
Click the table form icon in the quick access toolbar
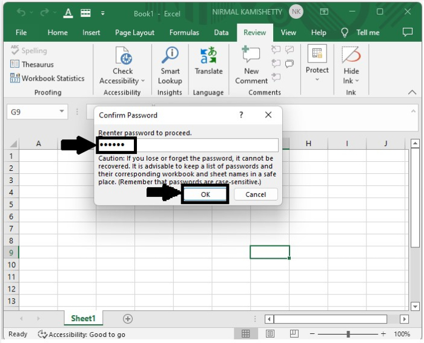[x=85, y=13]
